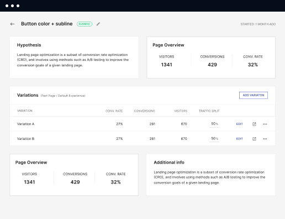
Task: Sort by Conv. Rate column header
Action: click(x=114, y=111)
